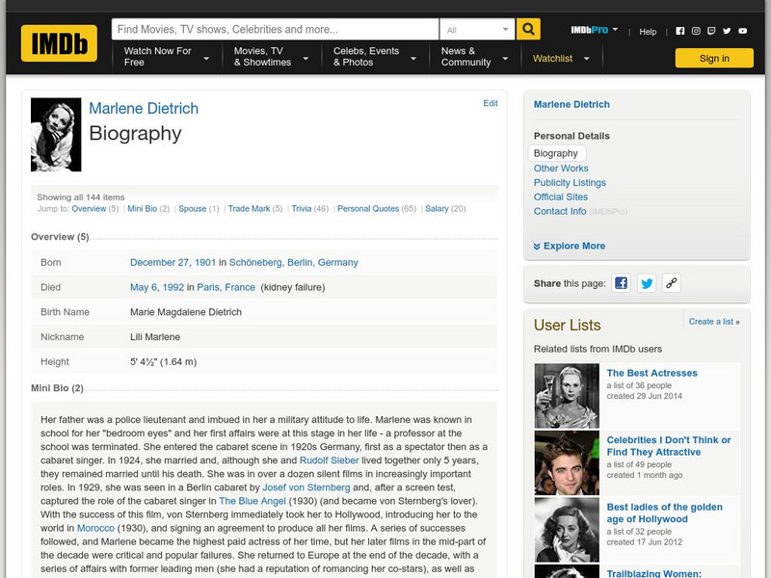The image size is (771, 578).
Task: Click the Instagram icon in the header
Action: pos(696,31)
